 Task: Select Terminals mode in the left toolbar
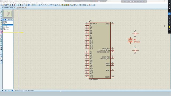click(x=1, y=24)
